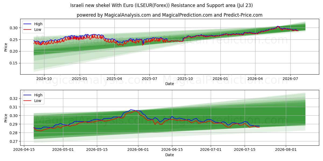Click the bottom chart '0.29' price tick
The height and width of the screenshot is (161, 323).
[14, 124]
